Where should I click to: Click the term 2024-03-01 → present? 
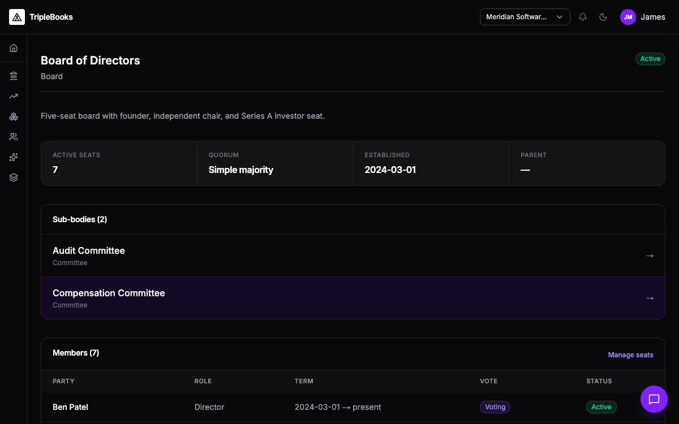pyautogui.click(x=338, y=407)
